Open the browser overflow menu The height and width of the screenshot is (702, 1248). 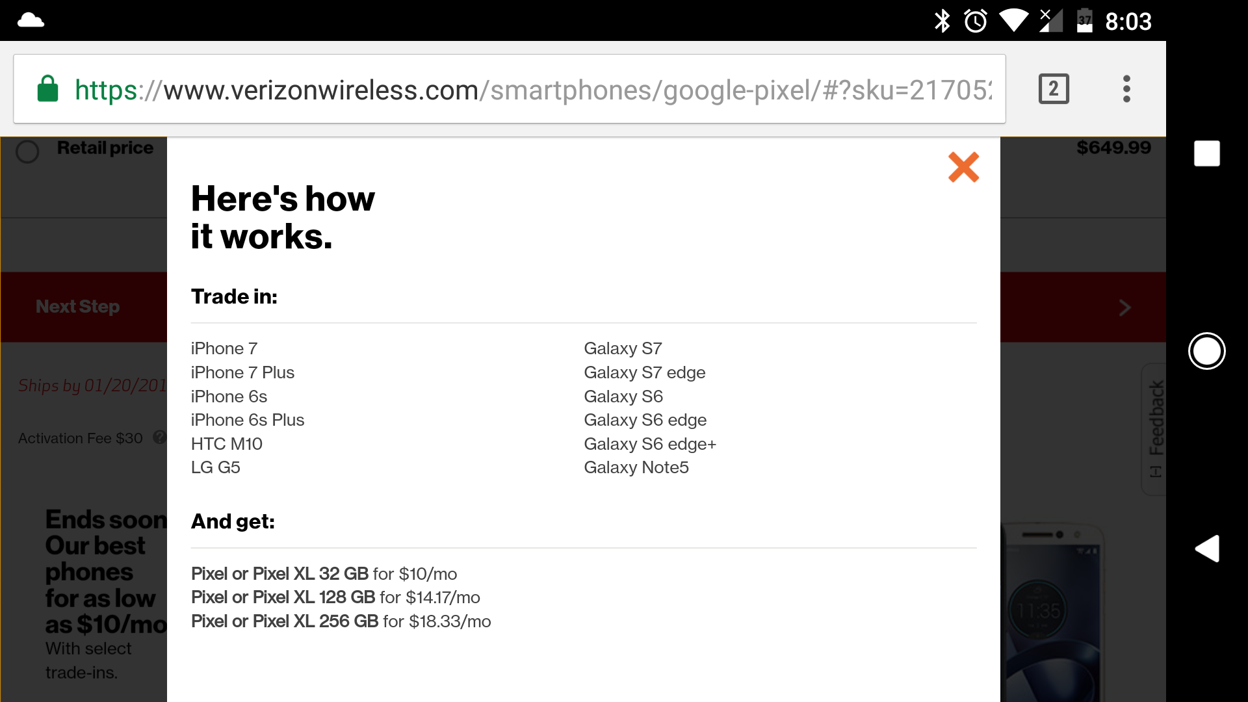[1126, 88]
